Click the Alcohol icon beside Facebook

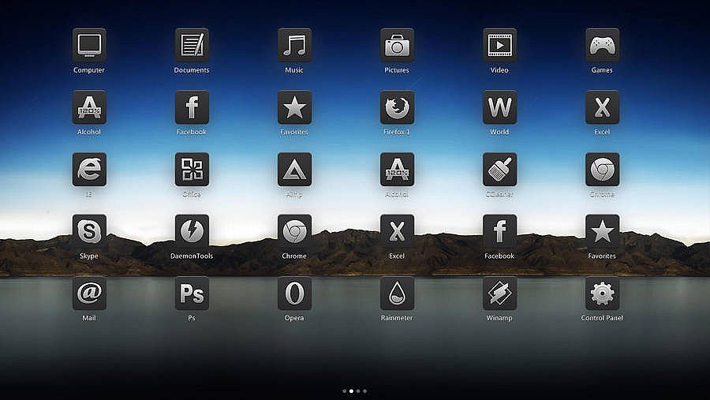click(89, 107)
